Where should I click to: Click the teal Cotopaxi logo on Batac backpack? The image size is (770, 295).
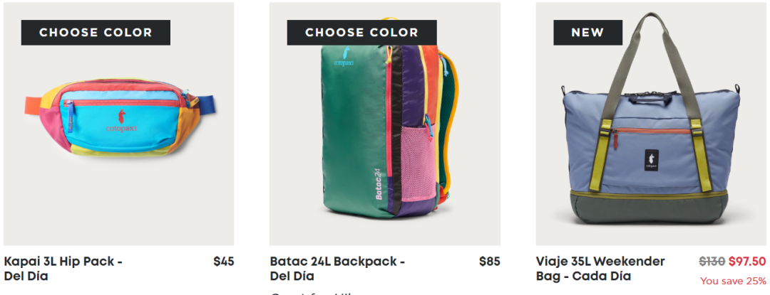point(344,57)
